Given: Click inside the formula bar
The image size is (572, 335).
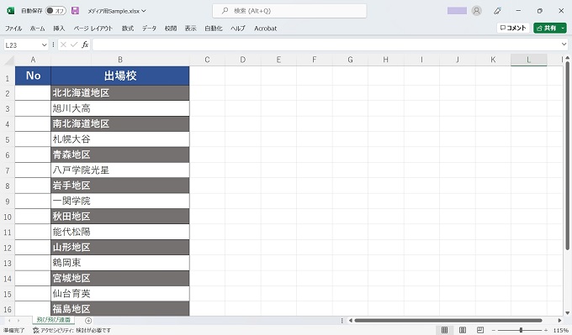Looking at the screenshot, I should click(326, 44).
